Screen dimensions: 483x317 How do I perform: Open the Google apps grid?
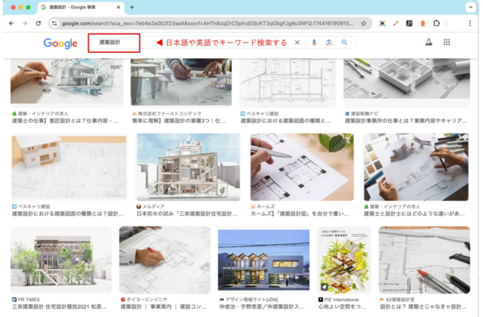pos(447,42)
